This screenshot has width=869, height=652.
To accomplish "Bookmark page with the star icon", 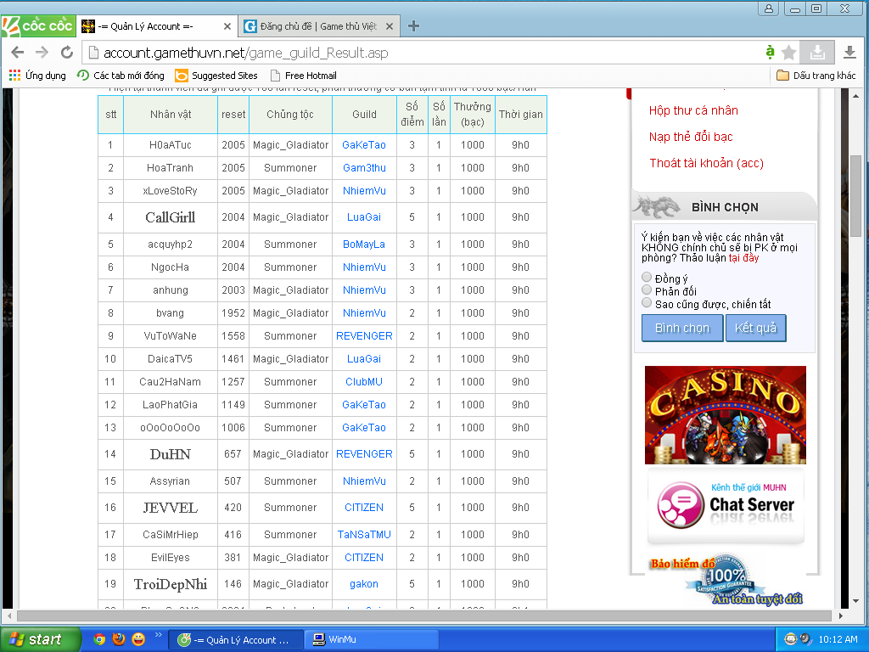I will 788,53.
